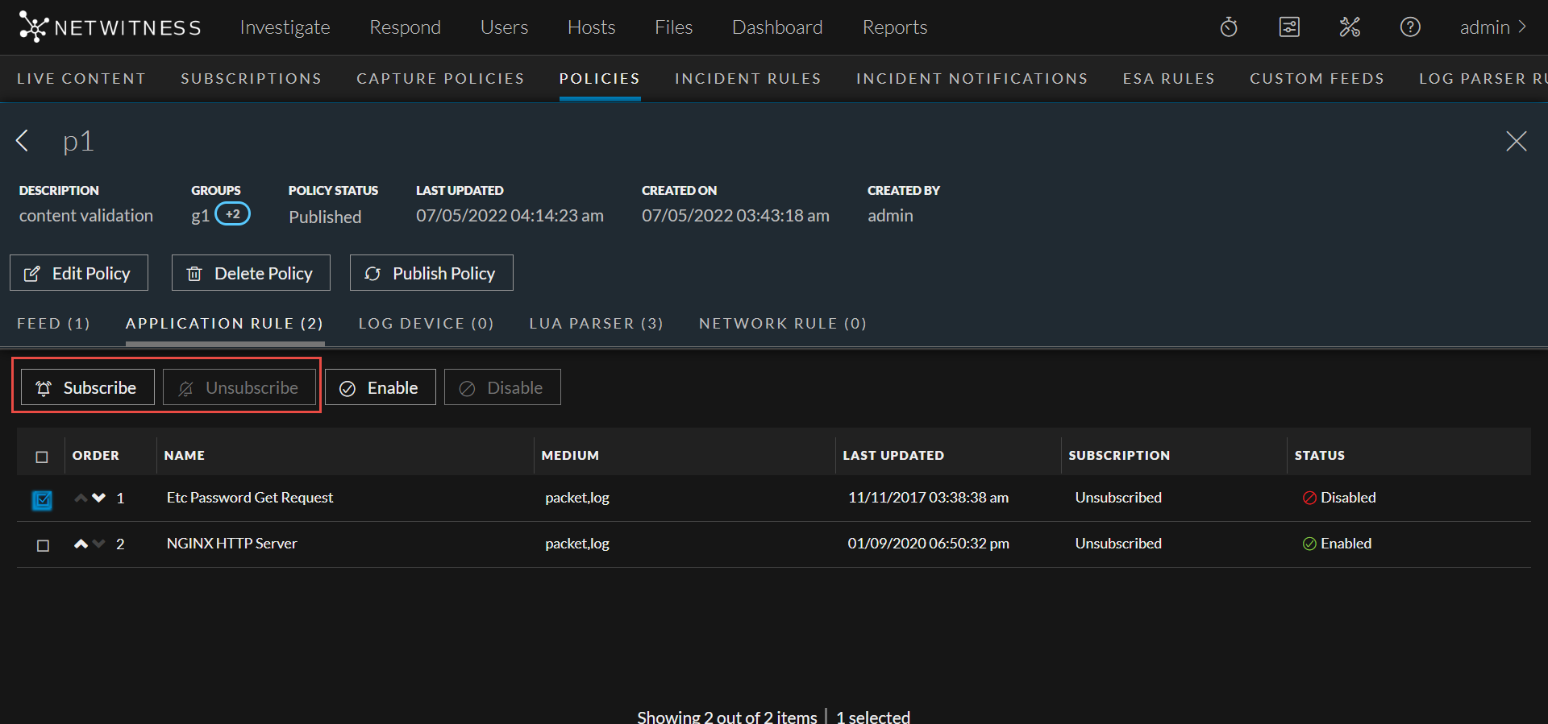Move Etc Password Get Request rule down
The width and height of the screenshot is (1548, 724).
tap(99, 498)
